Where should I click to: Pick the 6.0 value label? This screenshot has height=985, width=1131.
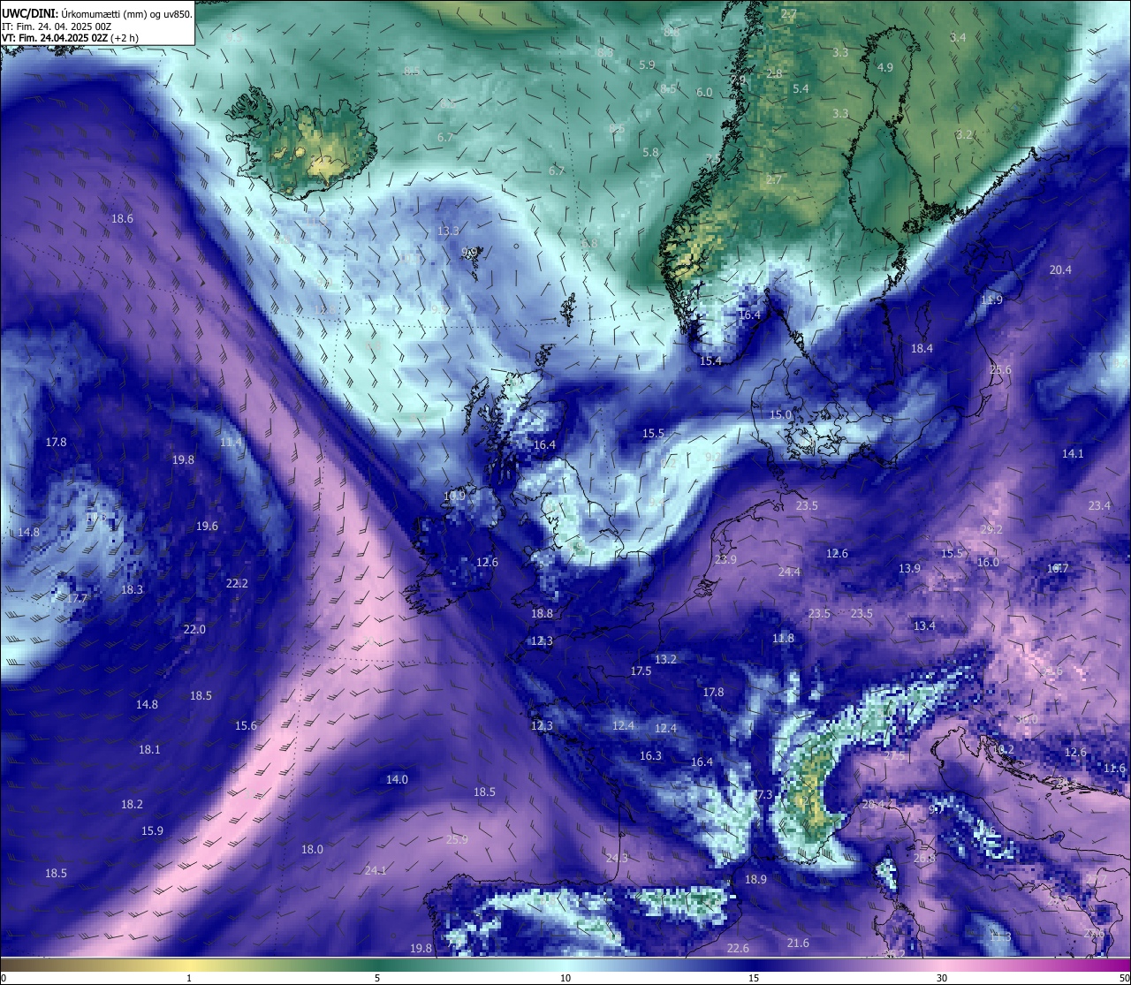tap(704, 92)
